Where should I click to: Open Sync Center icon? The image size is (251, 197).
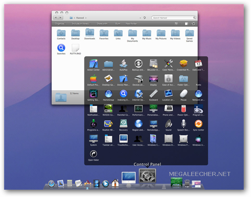[198, 124]
